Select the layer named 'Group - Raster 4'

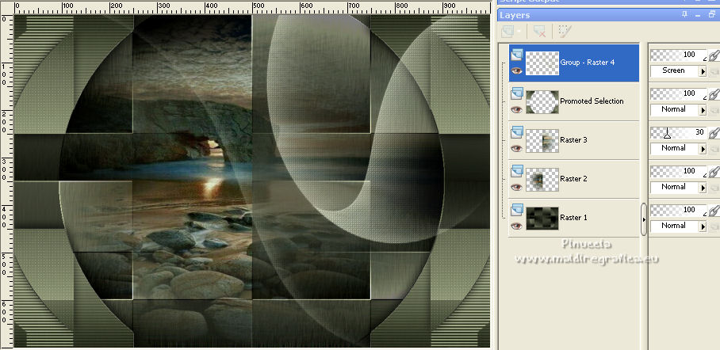pos(588,63)
